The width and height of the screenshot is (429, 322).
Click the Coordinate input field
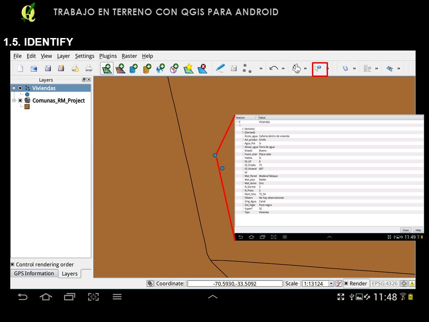point(235,284)
